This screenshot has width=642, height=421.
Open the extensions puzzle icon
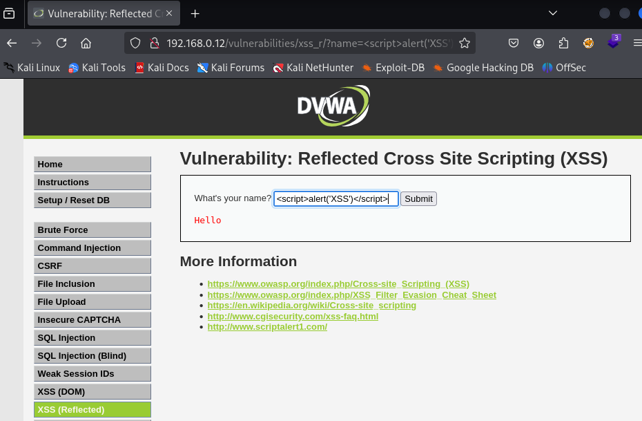pyautogui.click(x=563, y=43)
